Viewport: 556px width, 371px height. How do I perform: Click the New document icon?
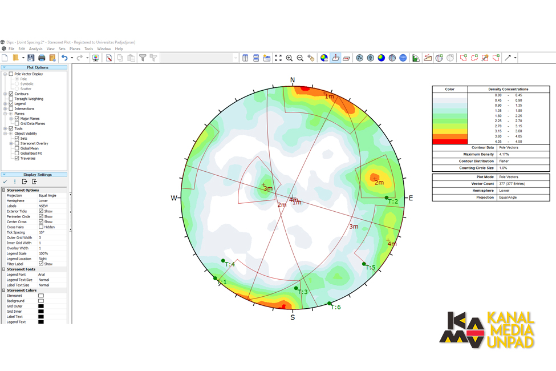tap(5, 58)
